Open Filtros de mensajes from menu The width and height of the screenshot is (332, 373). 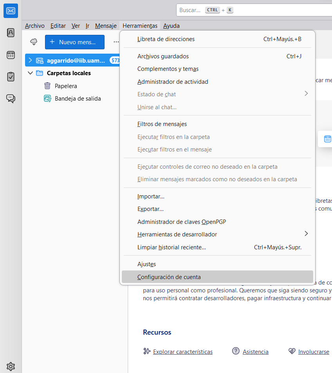[162, 124]
